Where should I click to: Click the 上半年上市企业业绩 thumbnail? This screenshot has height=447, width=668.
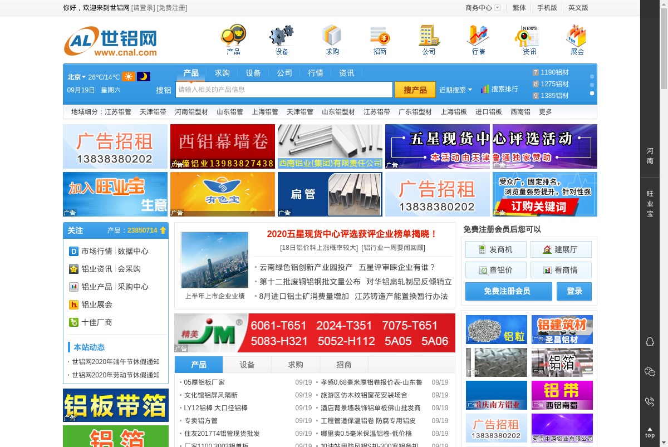tap(215, 260)
